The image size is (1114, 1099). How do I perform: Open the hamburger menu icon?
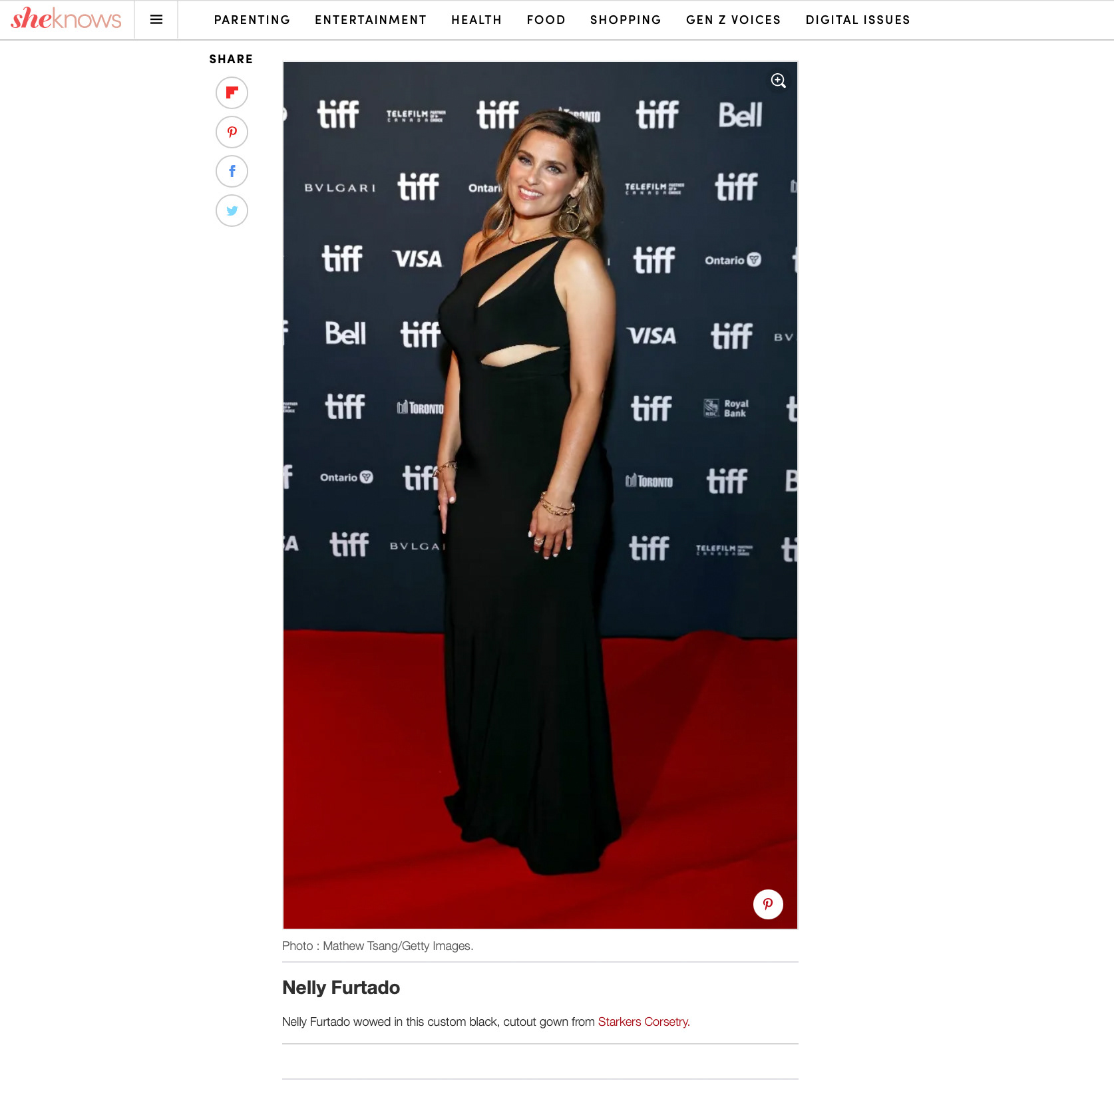click(x=156, y=20)
